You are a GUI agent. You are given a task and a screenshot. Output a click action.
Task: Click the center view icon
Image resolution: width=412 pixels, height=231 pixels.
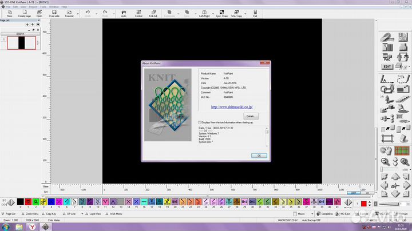click(x=395, y=186)
